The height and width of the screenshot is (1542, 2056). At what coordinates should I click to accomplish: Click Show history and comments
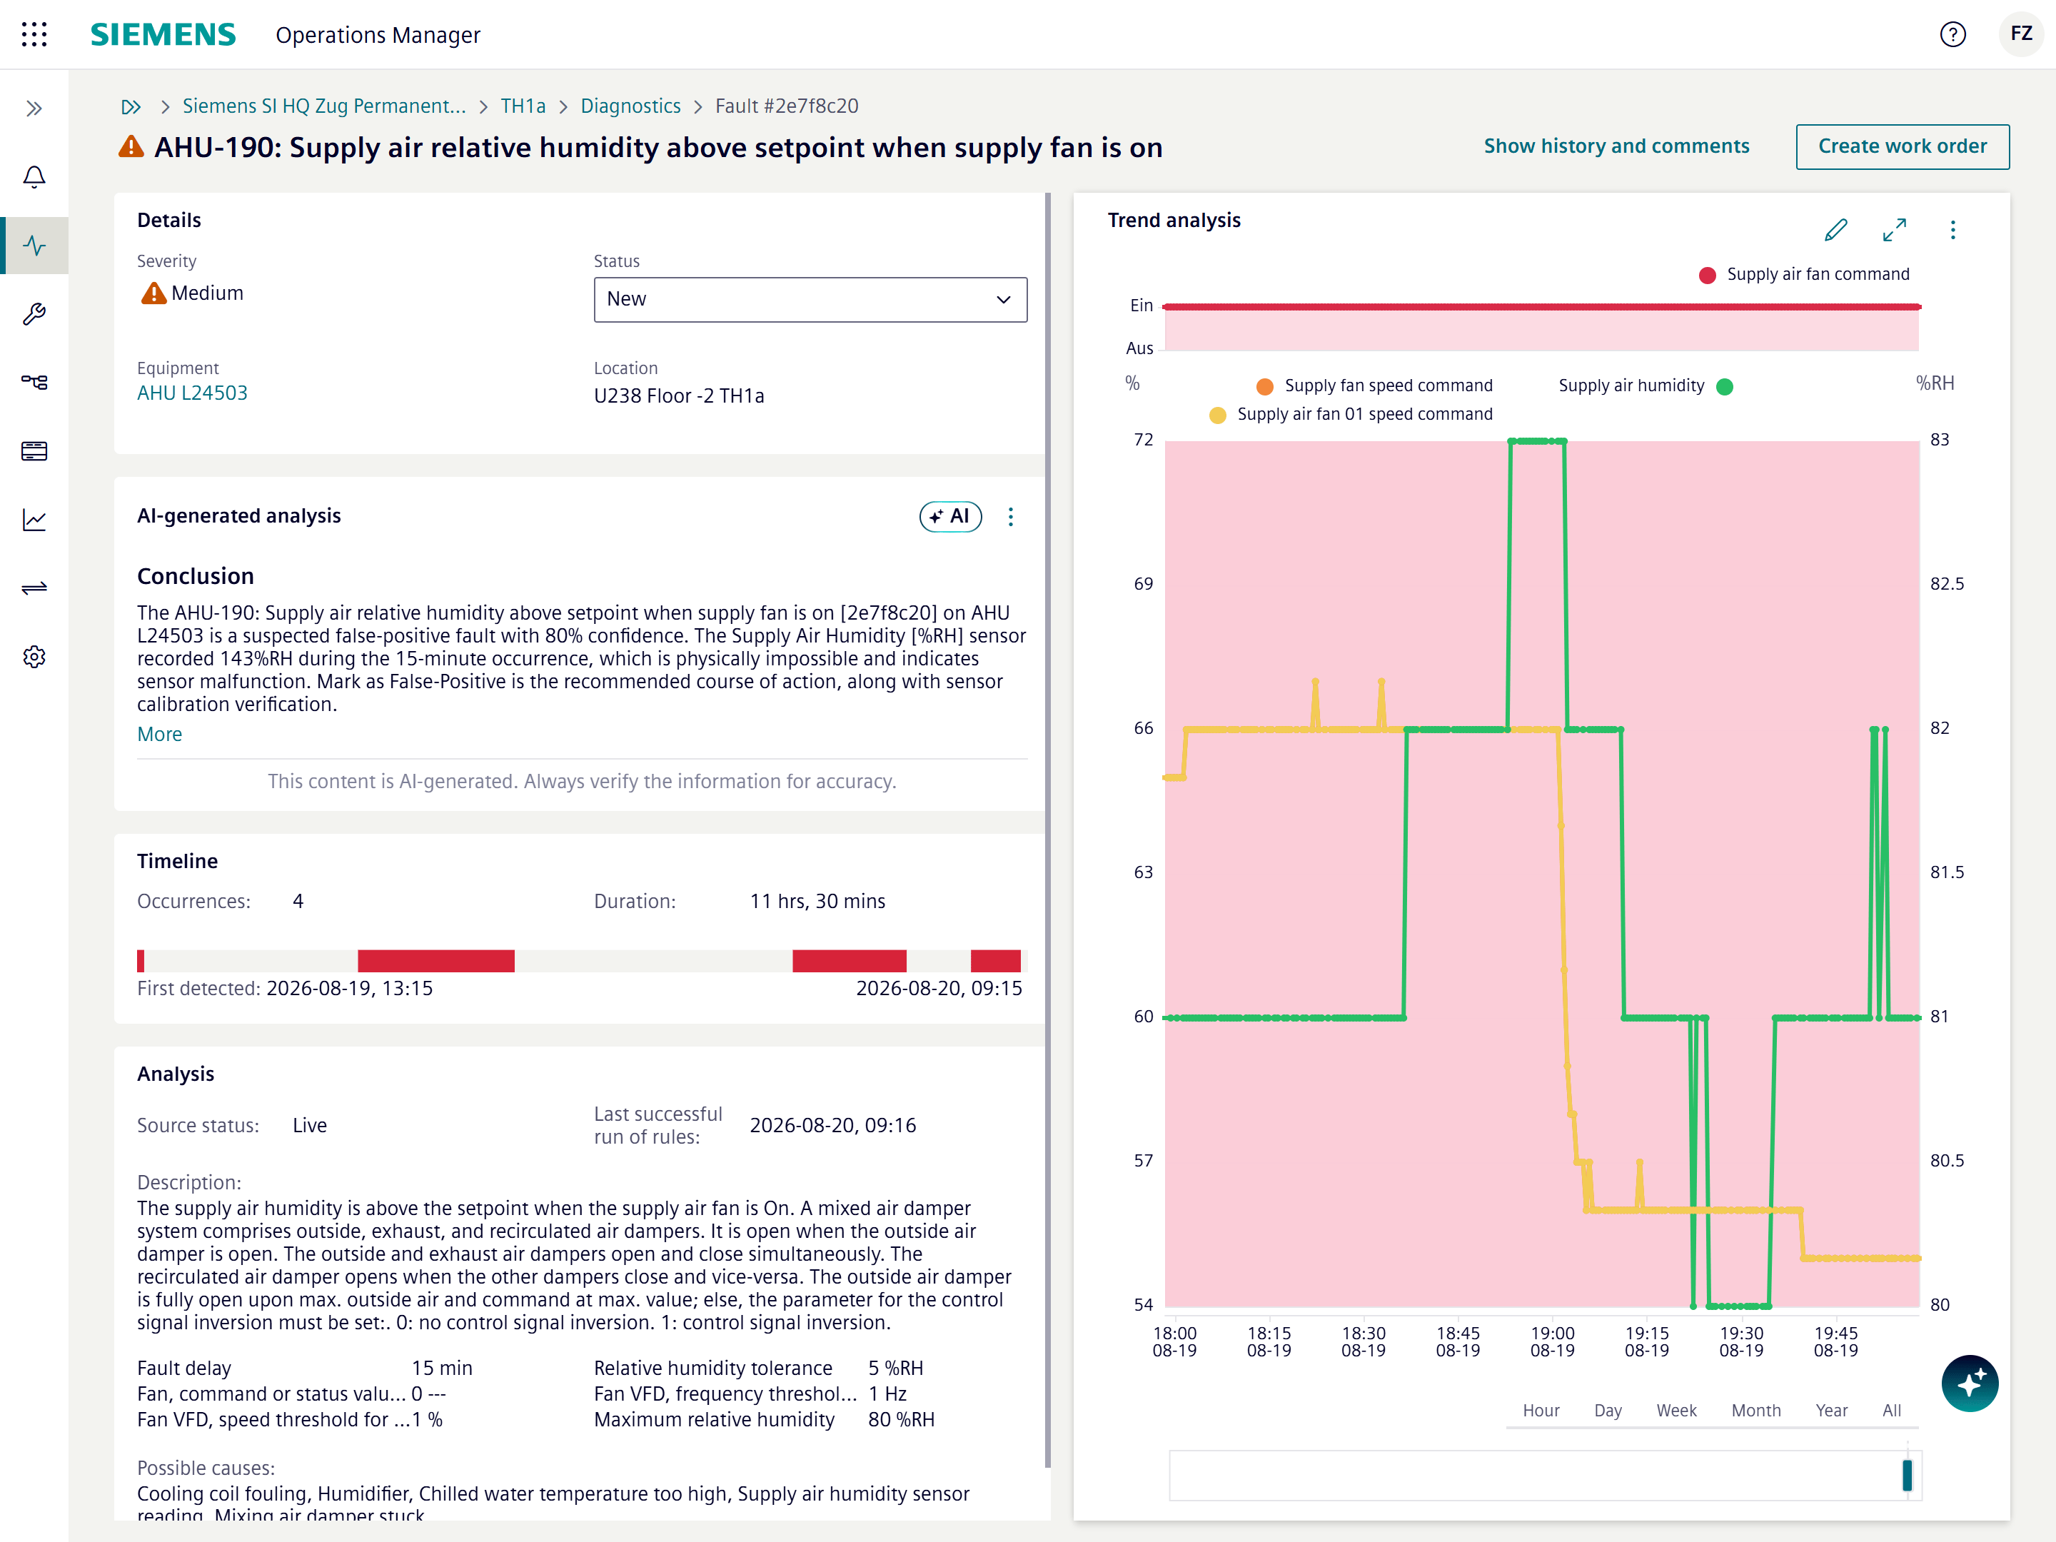click(x=1616, y=146)
